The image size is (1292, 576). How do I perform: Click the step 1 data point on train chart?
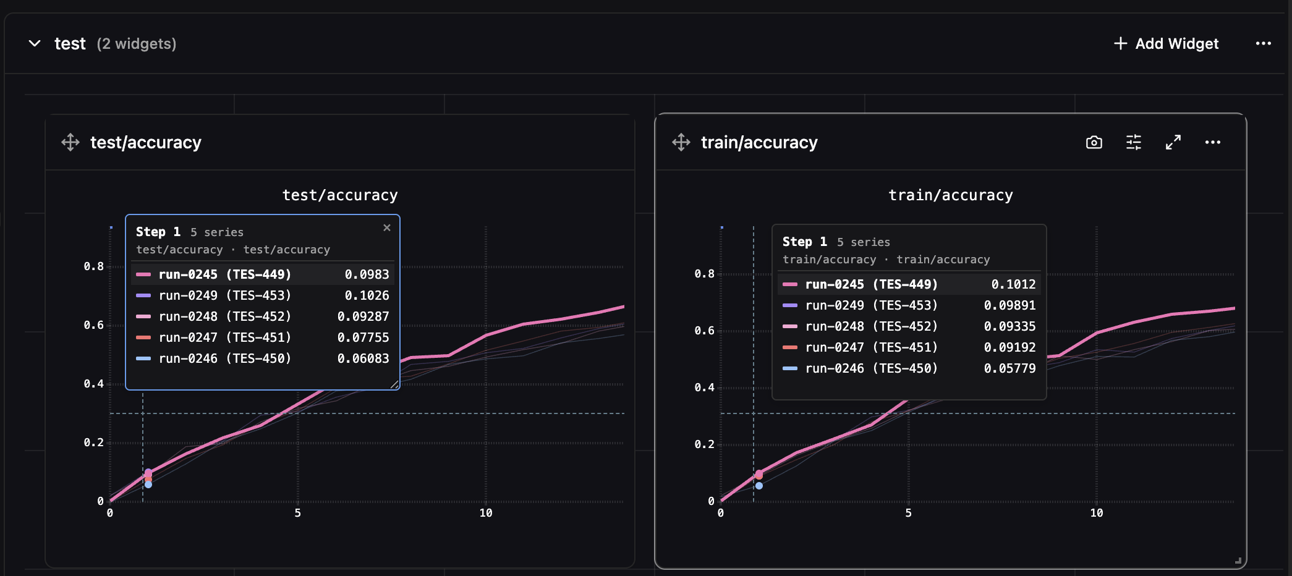point(759,473)
